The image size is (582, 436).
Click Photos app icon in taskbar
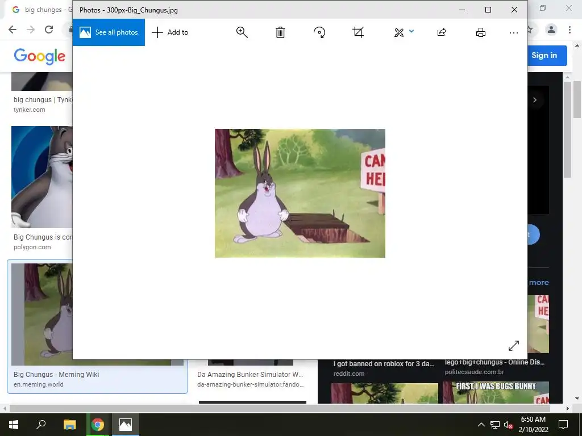(126, 425)
